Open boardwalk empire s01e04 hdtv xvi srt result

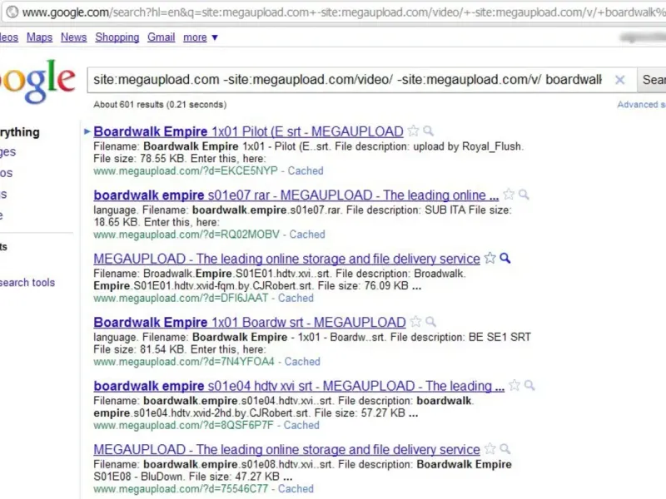click(299, 386)
